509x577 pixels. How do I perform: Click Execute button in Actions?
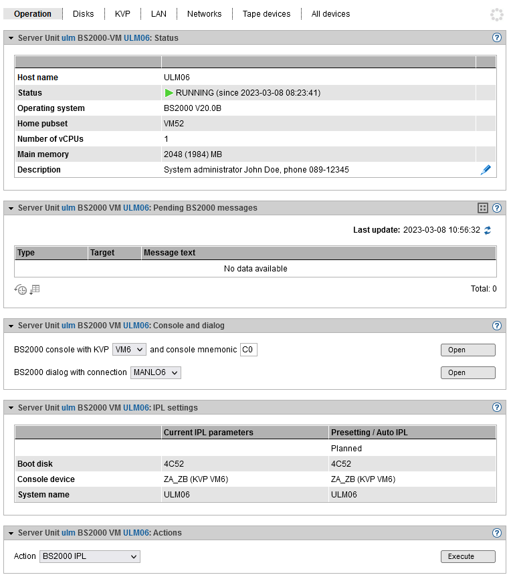468,556
